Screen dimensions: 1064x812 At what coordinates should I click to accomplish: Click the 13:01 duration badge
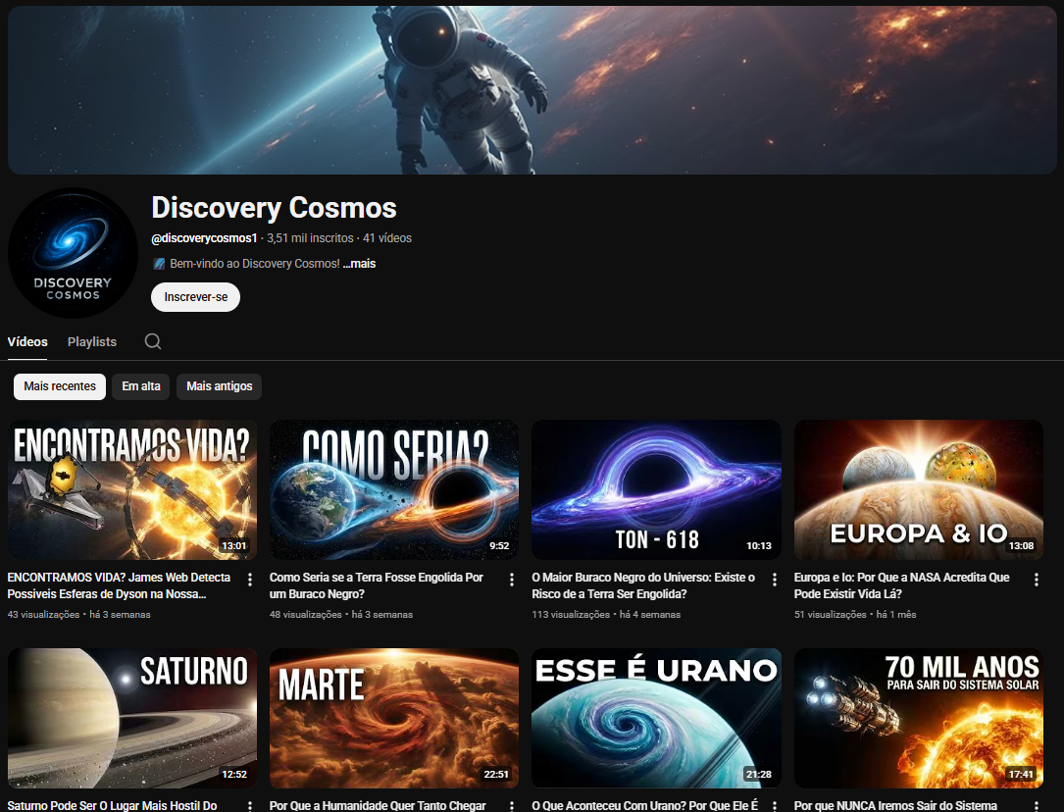click(234, 545)
